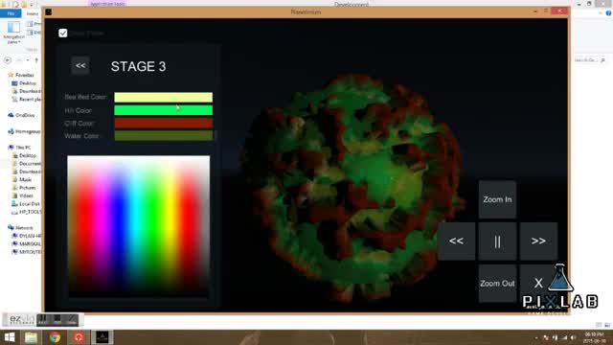This screenshot has width=613, height=345.
Task: Click the Explorer help question-mark icon
Action: tap(608, 12)
